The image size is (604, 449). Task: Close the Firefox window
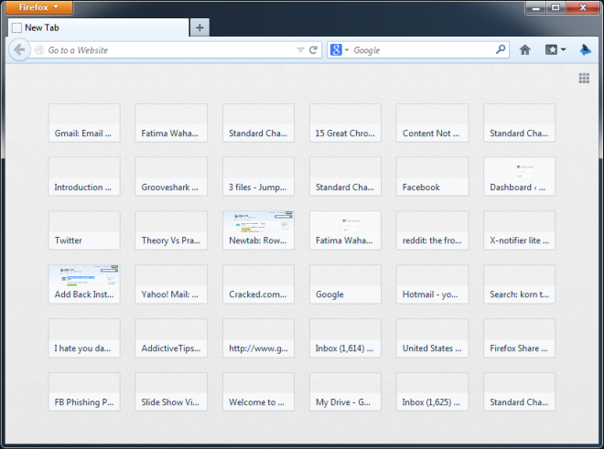583,7
